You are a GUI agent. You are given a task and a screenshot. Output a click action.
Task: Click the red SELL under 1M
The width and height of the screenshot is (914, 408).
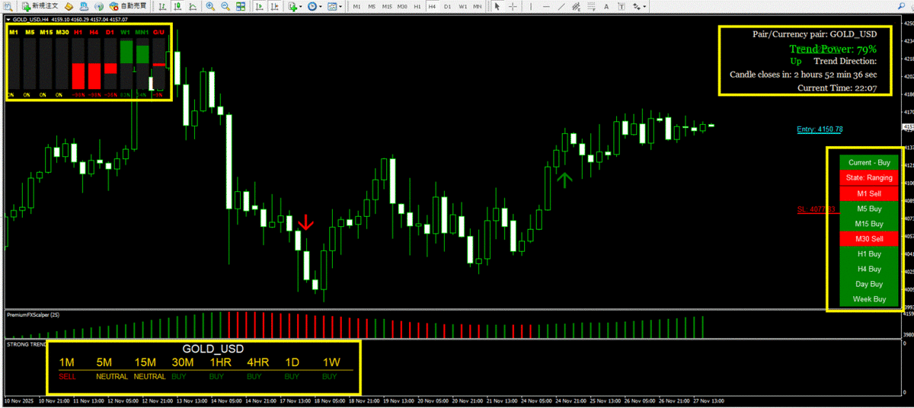click(x=67, y=376)
